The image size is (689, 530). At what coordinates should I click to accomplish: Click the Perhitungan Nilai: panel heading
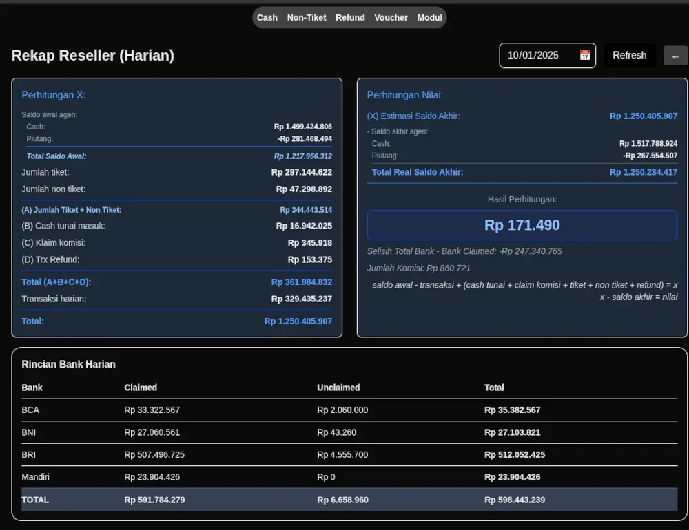pyautogui.click(x=407, y=95)
